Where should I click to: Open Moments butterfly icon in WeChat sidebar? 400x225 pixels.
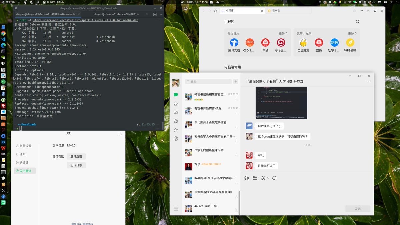coord(176,112)
